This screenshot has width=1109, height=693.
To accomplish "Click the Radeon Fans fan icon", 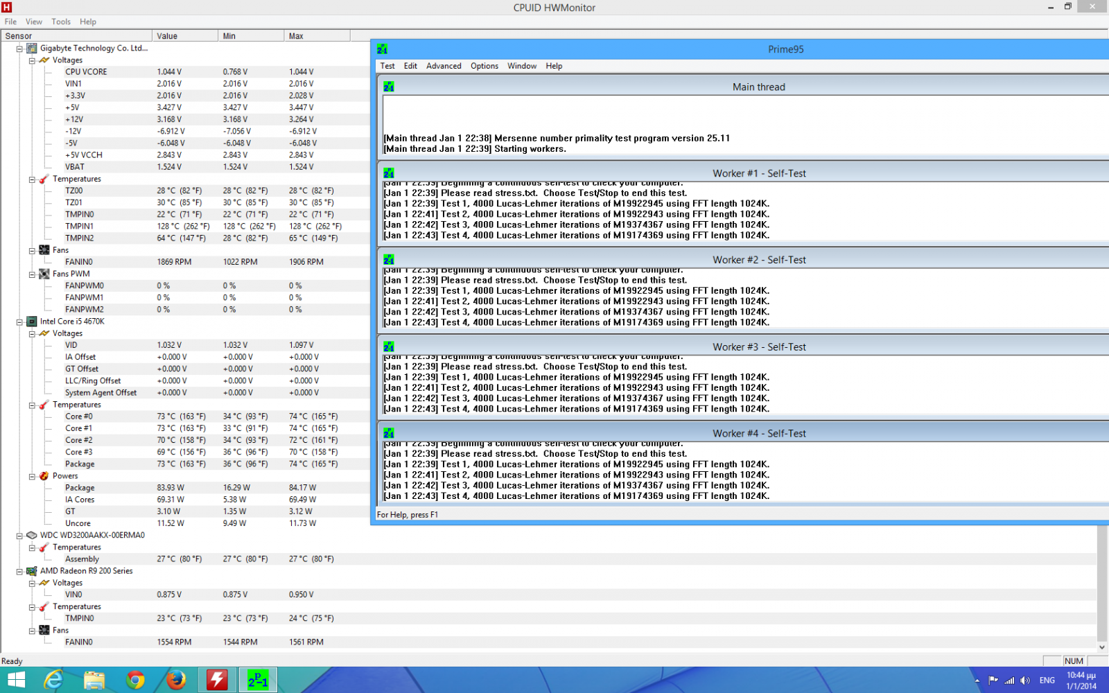I will pos(44,630).
